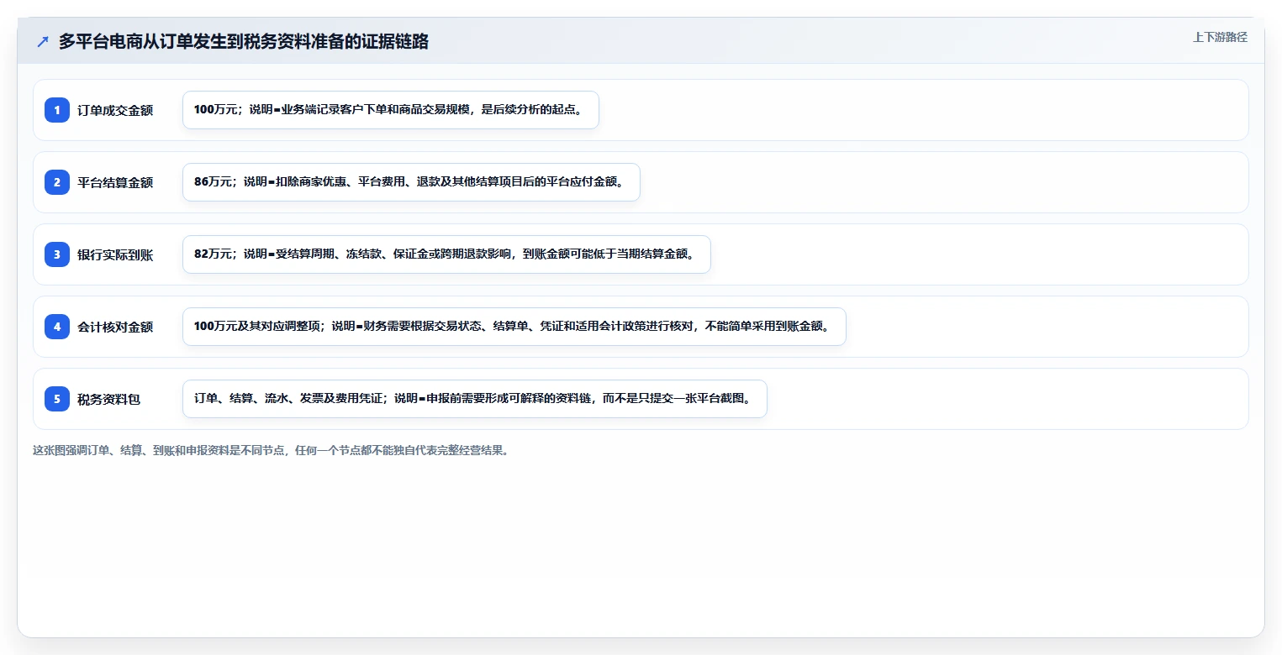
Task: Click the title 多平台电商从订单发生到税务资料准备的证据链路
Action: (244, 42)
